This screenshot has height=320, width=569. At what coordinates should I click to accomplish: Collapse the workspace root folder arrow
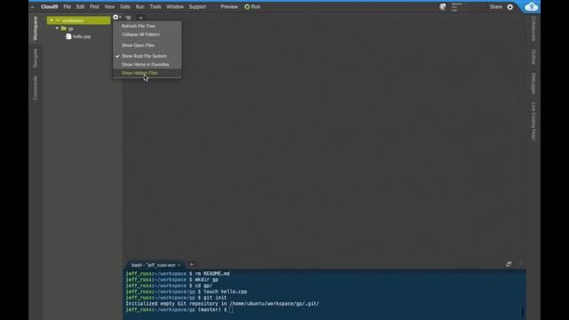click(x=52, y=20)
